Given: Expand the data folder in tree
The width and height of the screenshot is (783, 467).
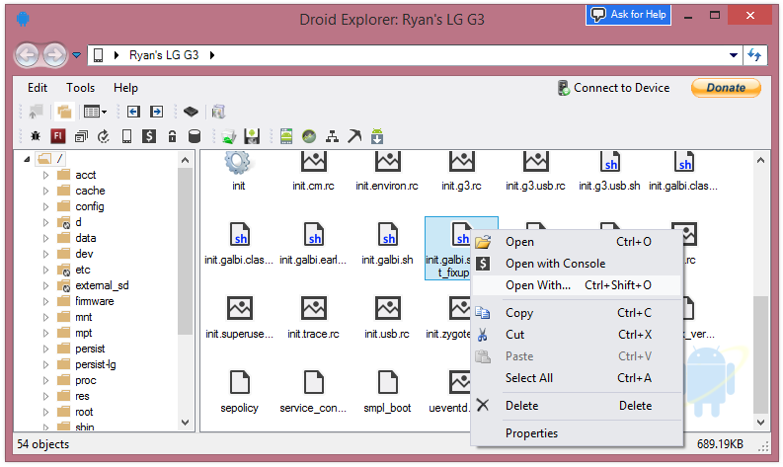Looking at the screenshot, I should point(45,238).
